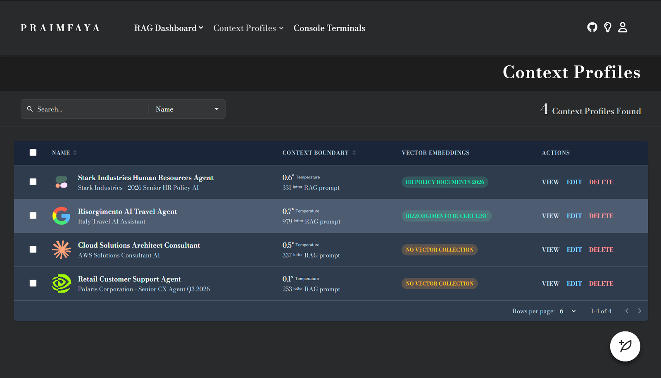Toggle the select-all header checkbox
The image size is (661, 378).
(33, 153)
